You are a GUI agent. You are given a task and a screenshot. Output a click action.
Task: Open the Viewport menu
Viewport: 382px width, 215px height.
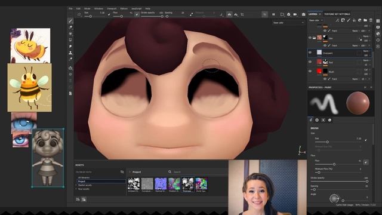point(112,8)
